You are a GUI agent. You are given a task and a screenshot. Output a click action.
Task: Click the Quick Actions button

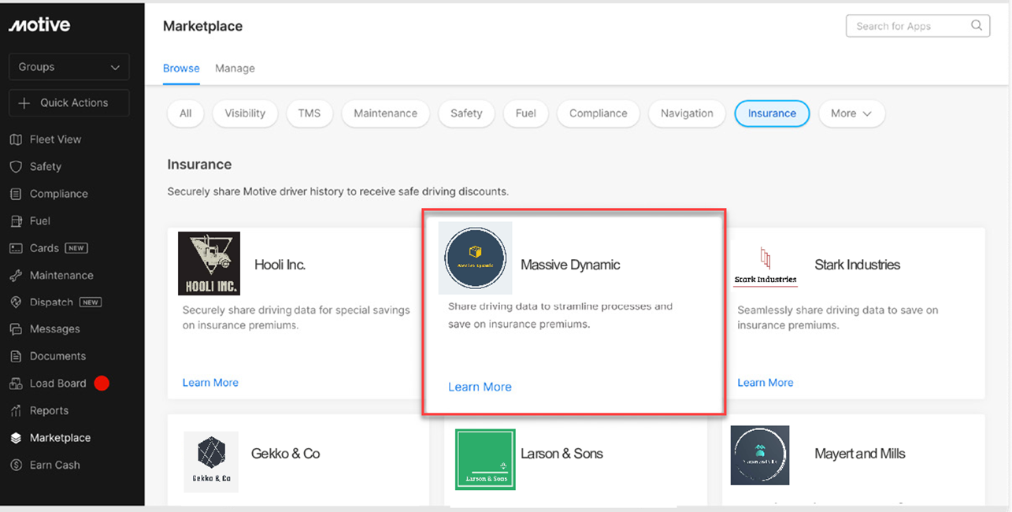pos(69,103)
